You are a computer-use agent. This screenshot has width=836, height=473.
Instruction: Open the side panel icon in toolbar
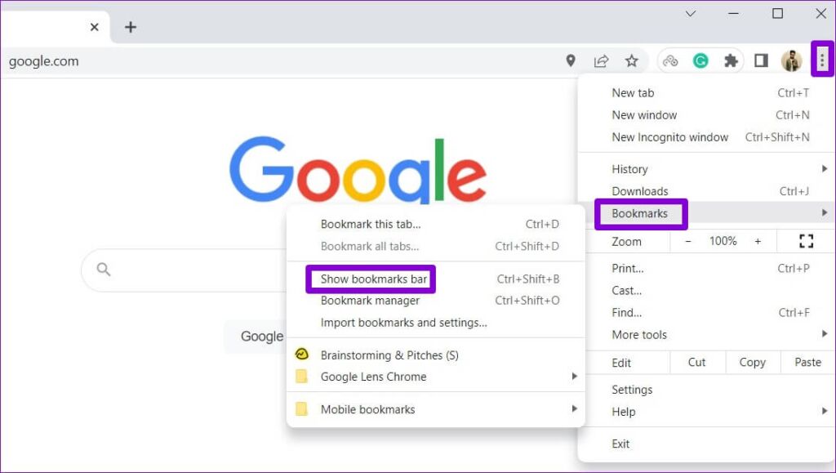tap(761, 60)
